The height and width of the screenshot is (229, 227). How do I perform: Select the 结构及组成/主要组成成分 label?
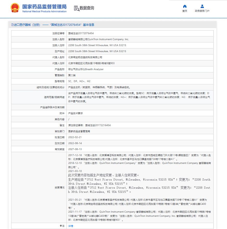pos(51,87)
